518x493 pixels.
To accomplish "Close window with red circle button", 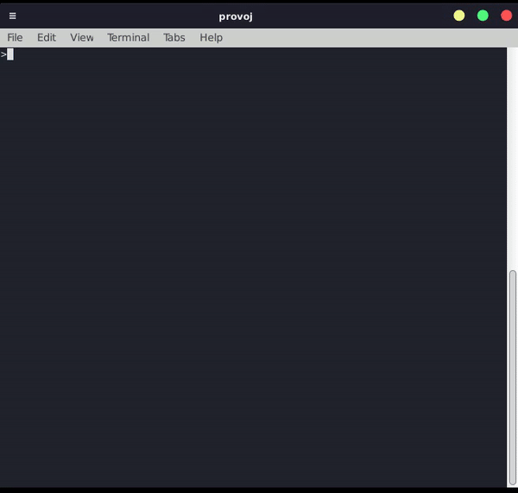I will click(506, 16).
